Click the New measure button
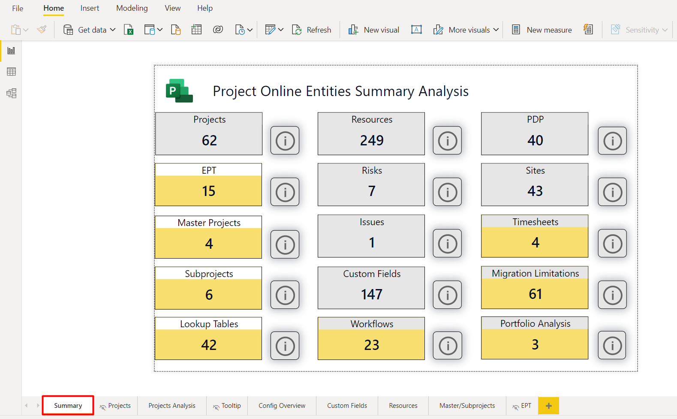This screenshot has height=419, width=677. [542, 30]
